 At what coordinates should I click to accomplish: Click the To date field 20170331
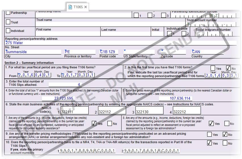point(78,75)
